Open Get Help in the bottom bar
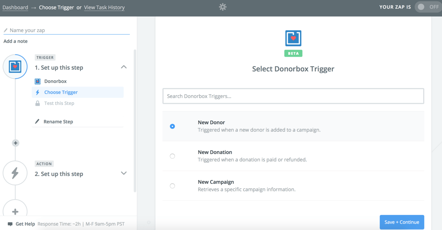 click(25, 224)
